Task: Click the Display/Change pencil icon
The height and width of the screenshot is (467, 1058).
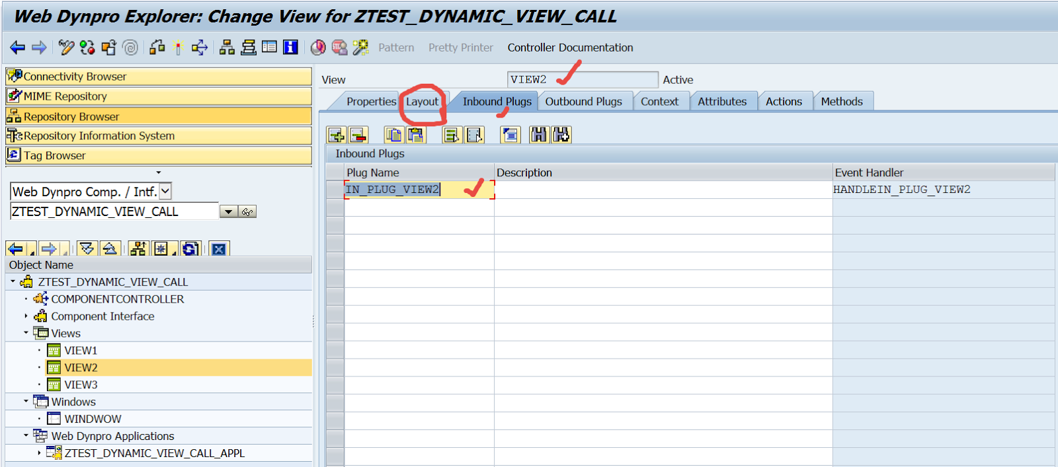Action: pyautogui.click(x=66, y=48)
